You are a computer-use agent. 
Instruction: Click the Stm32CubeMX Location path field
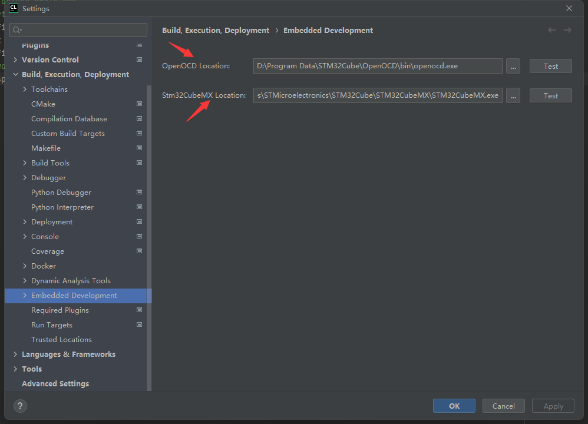pos(378,95)
